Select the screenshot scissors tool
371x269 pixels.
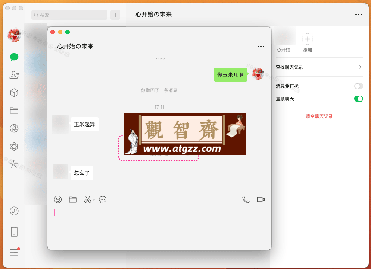pyautogui.click(x=88, y=199)
